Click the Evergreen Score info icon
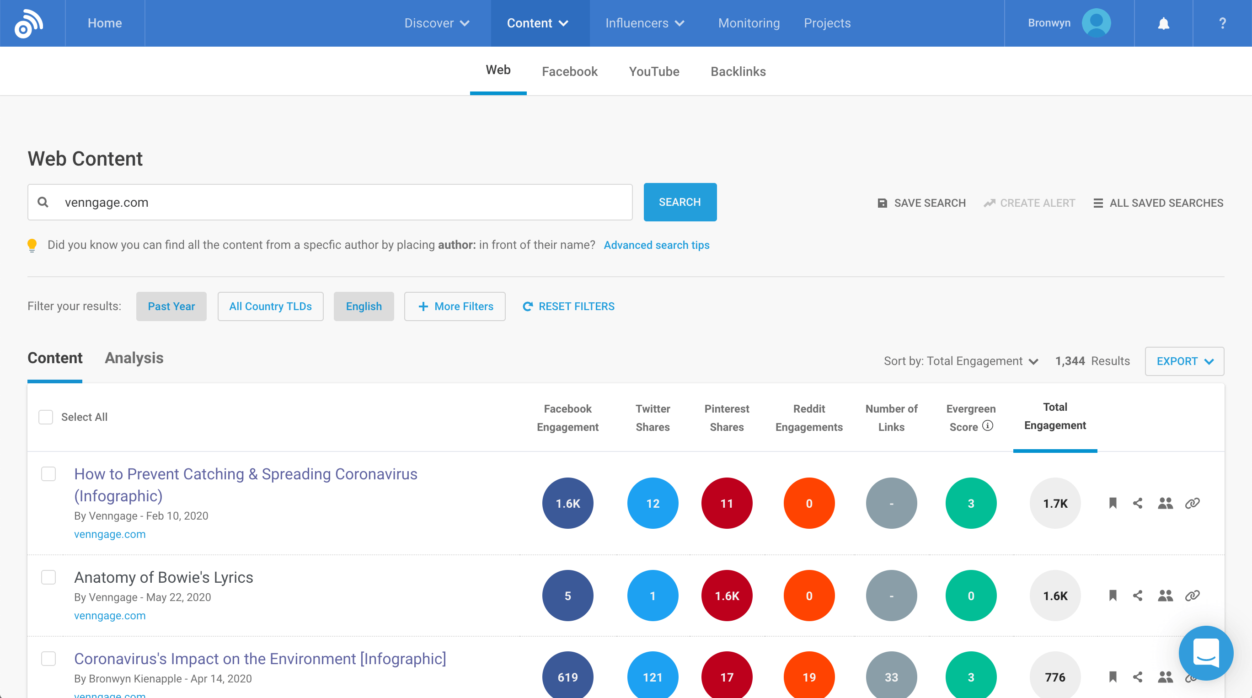Viewport: 1252px width, 698px height. pyautogui.click(x=987, y=426)
